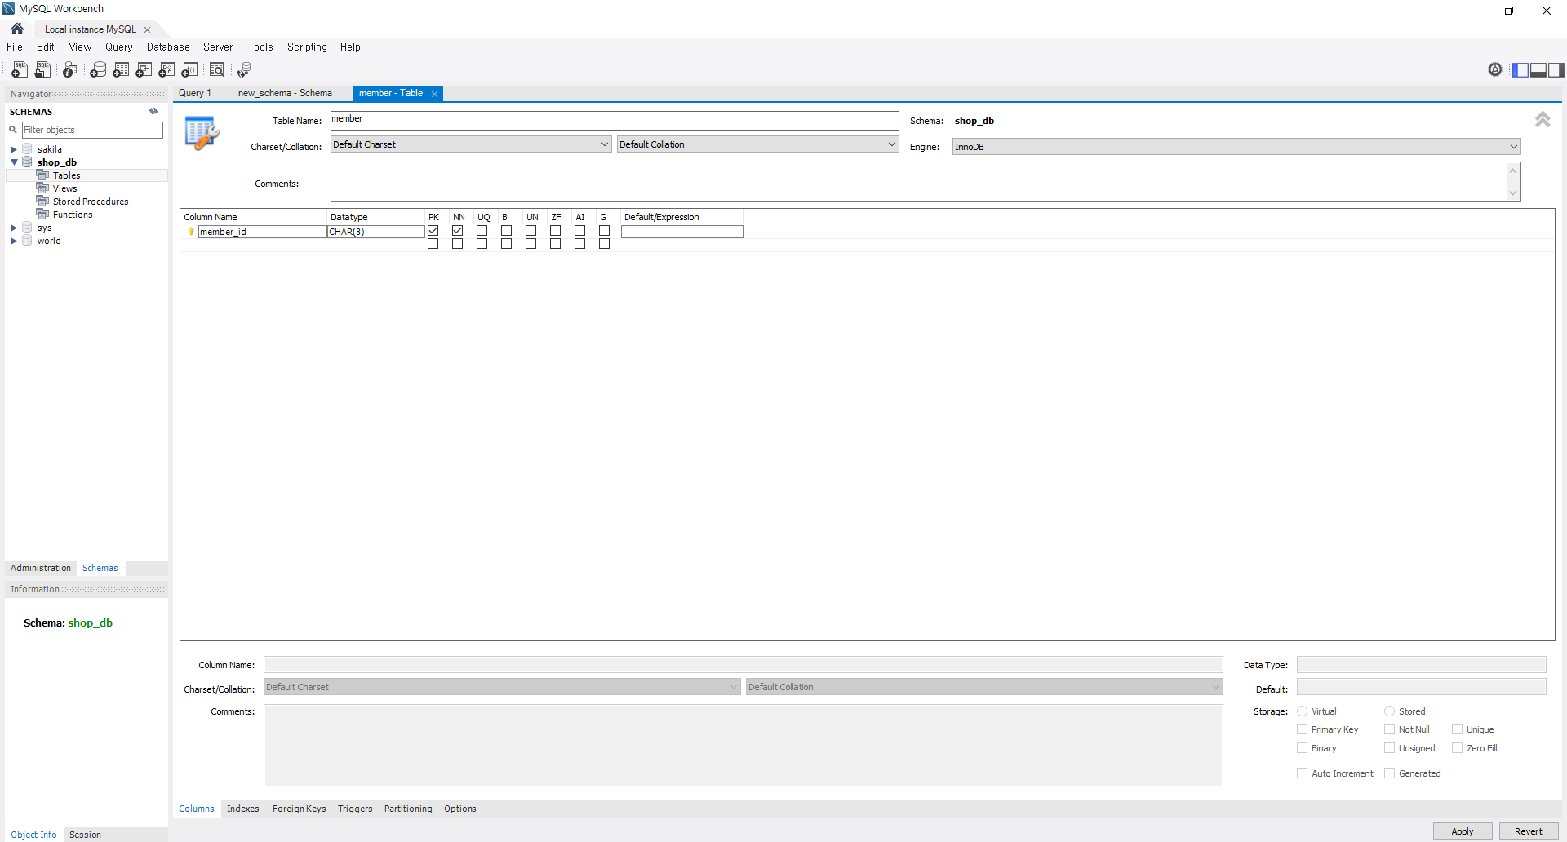Close the member - Table tab
This screenshot has width=1567, height=842.
point(435,94)
